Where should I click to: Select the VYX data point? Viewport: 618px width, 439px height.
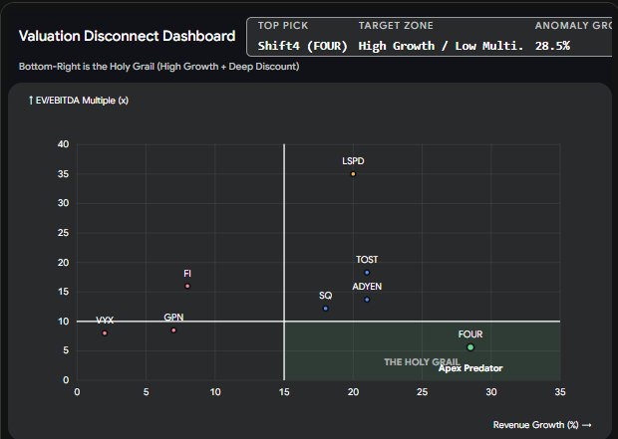click(x=105, y=333)
